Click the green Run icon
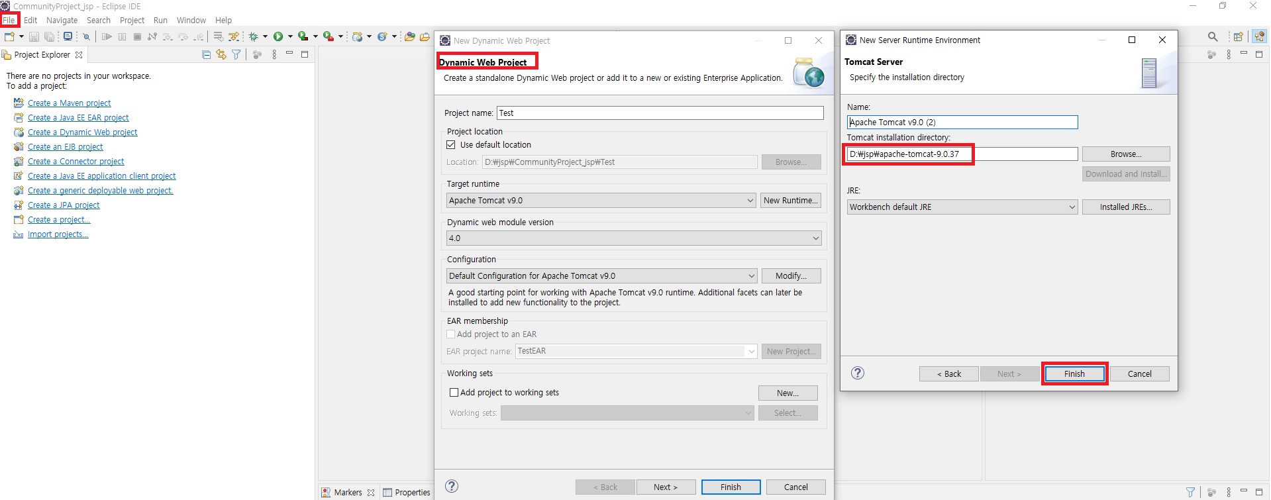The image size is (1271, 500). coord(278,36)
